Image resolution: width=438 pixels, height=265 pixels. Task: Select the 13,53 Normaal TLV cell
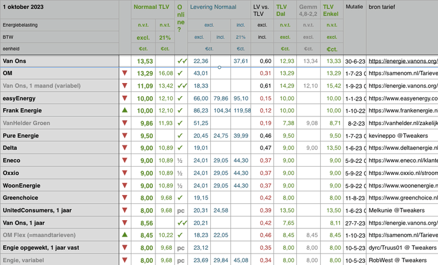click(x=143, y=61)
